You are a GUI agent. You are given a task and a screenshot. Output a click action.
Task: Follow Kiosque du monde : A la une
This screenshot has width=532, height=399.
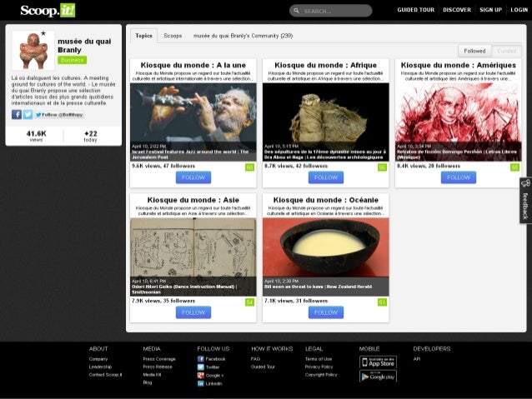(193, 177)
